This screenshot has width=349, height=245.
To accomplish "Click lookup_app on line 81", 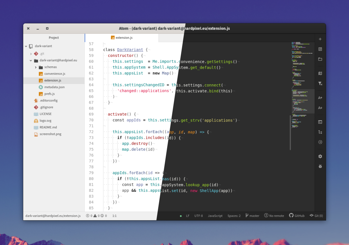I will click(x=197, y=185).
